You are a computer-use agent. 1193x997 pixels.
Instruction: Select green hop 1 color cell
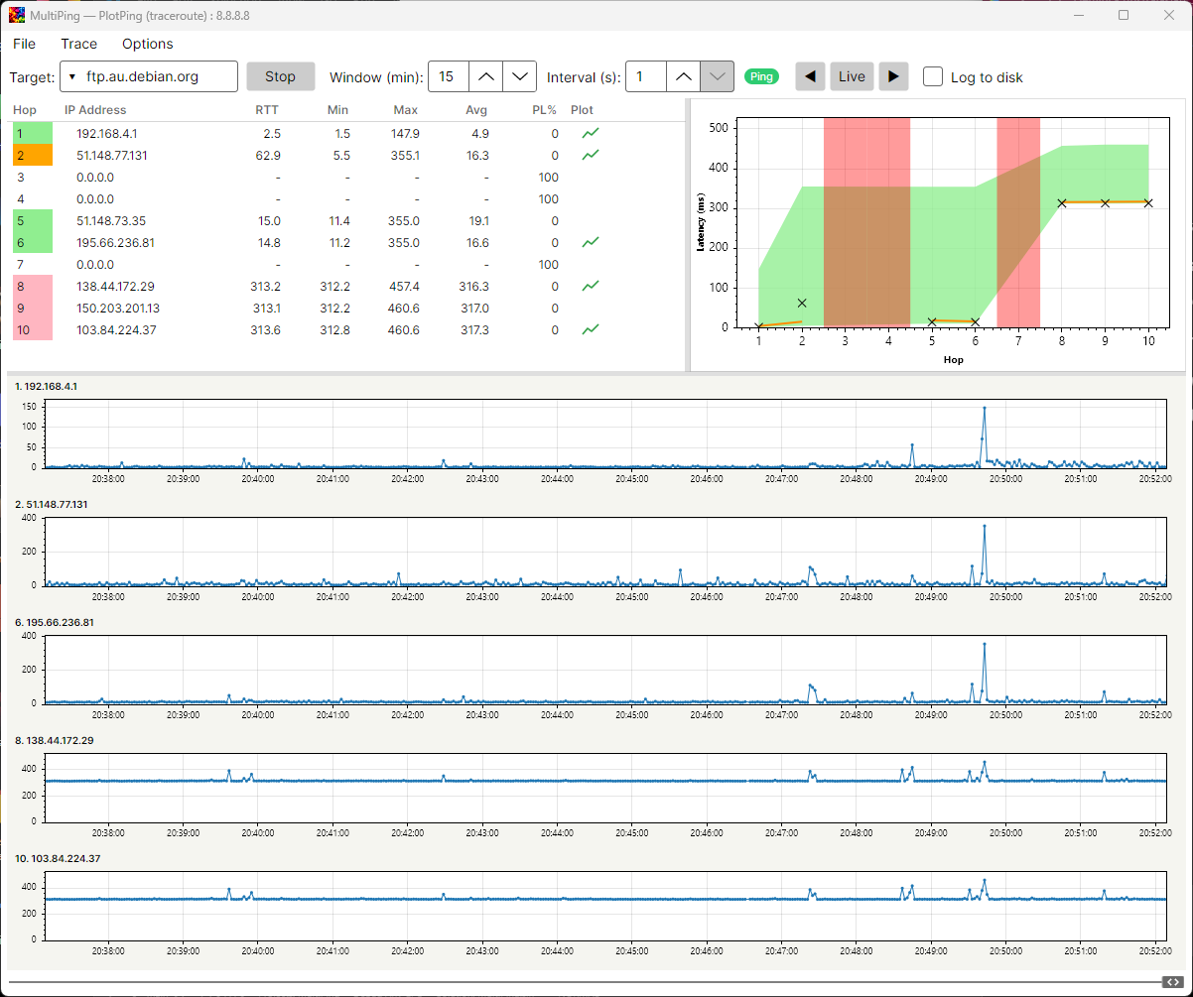pos(32,133)
